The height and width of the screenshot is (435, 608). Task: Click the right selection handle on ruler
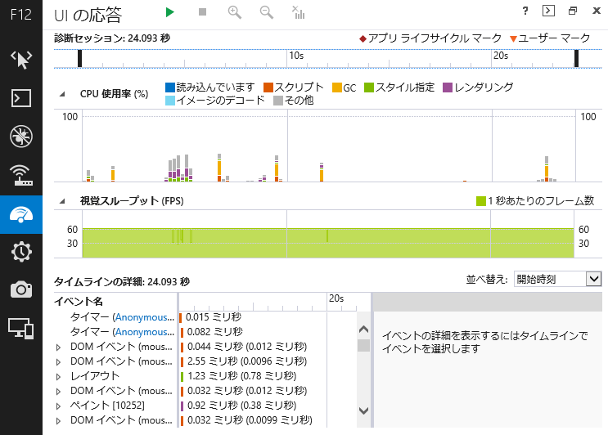point(577,59)
